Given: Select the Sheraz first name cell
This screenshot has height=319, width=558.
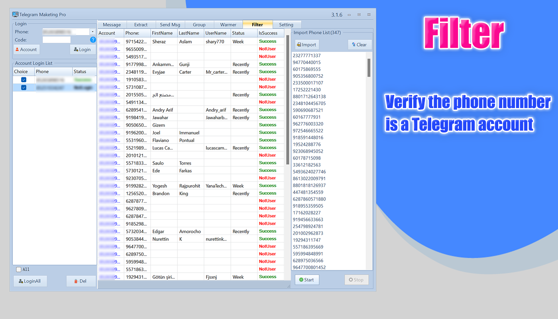Looking at the screenshot, I should [164, 41].
